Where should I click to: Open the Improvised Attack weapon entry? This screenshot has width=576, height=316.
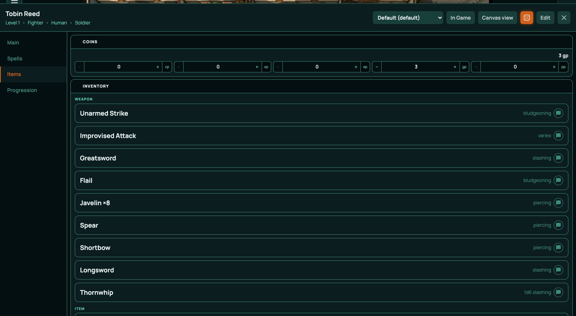pos(321,136)
